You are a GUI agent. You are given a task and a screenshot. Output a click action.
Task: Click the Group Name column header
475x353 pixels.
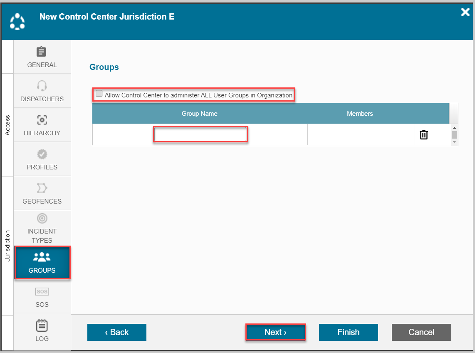coord(199,114)
